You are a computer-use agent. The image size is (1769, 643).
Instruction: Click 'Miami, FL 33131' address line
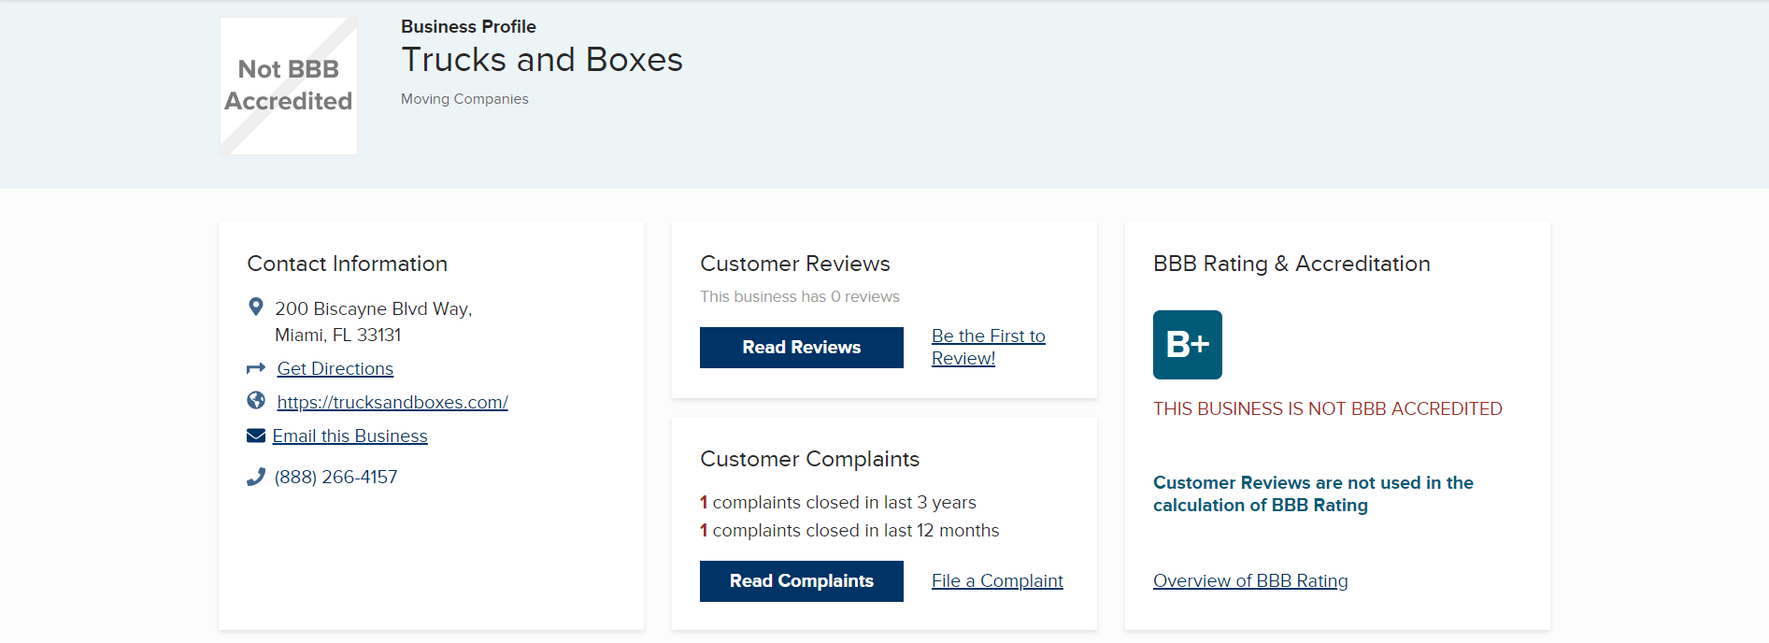338,336
